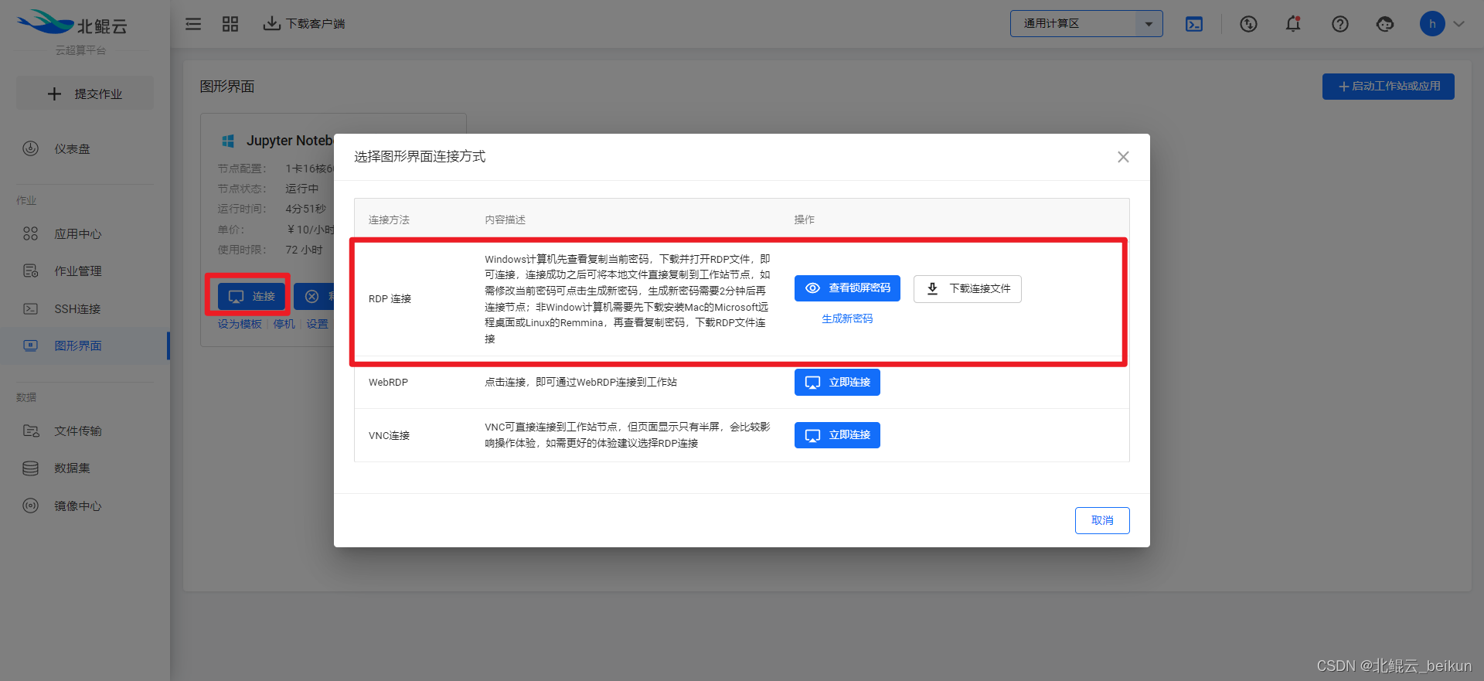Open 仪表盘 dashboard in sidebar
The width and height of the screenshot is (1484, 681).
tap(85, 149)
